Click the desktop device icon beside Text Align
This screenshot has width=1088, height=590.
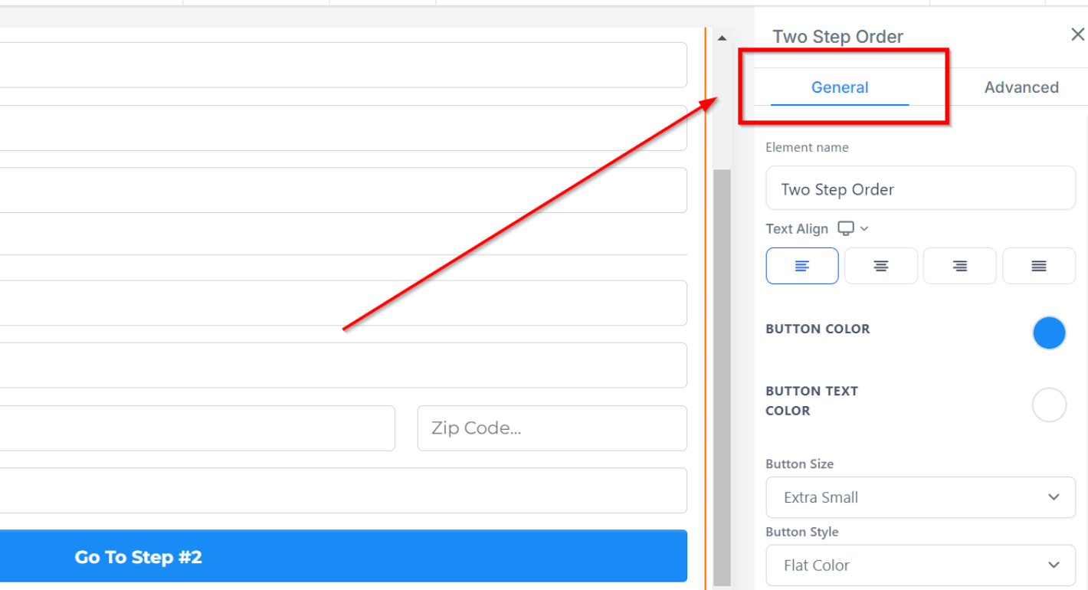coord(846,228)
